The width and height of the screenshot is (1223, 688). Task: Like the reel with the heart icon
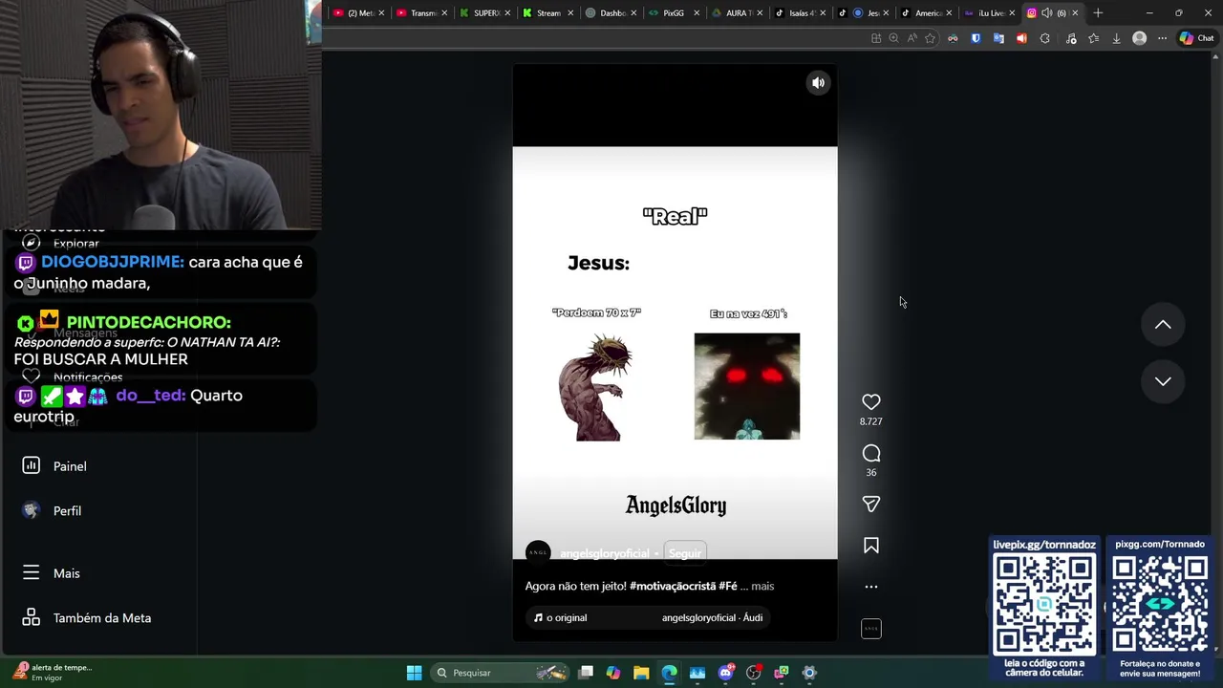(x=870, y=402)
